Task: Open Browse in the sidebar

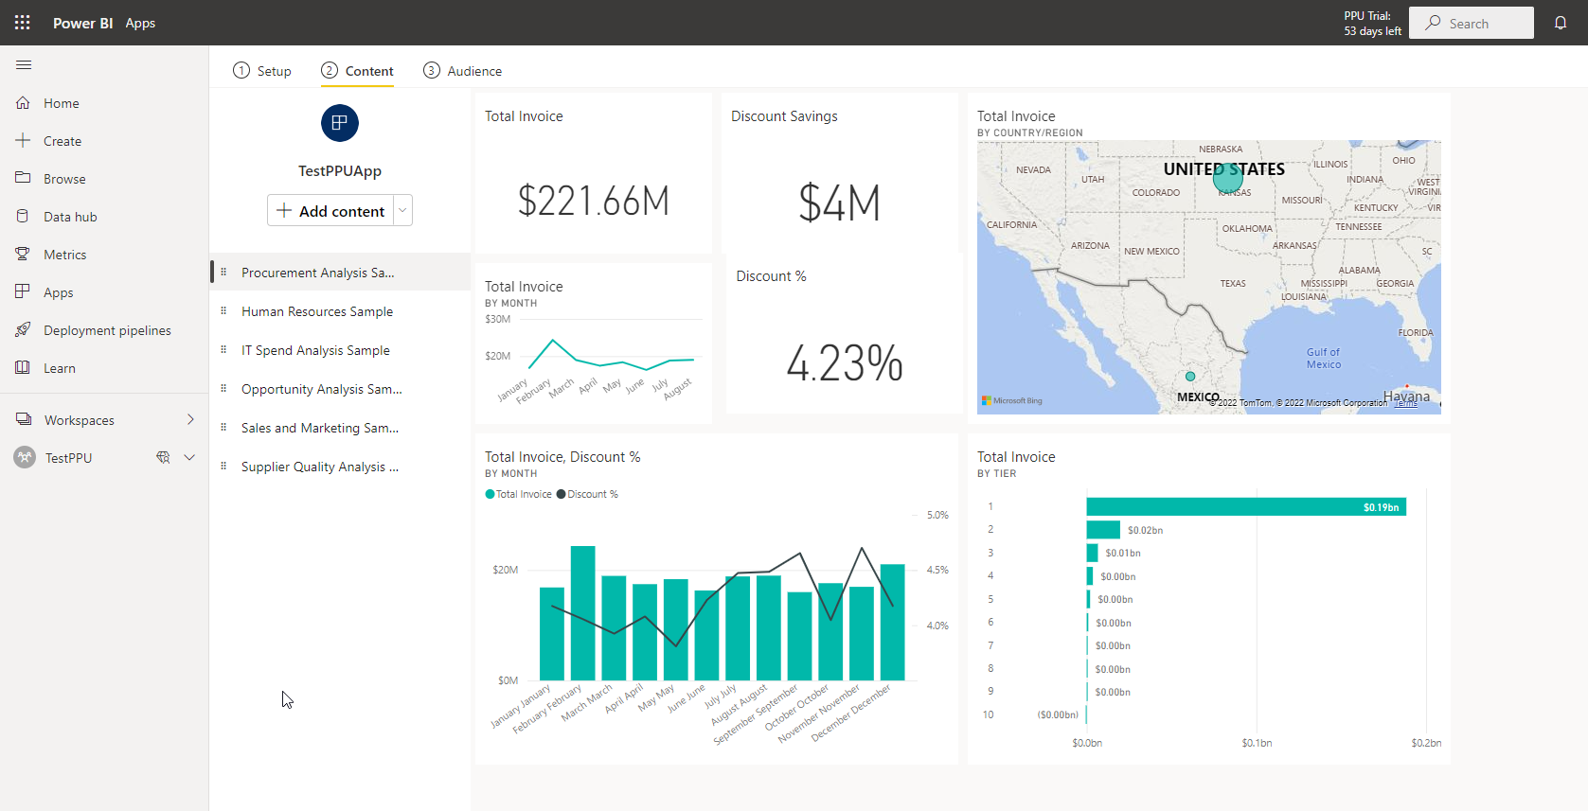Action: (x=104, y=179)
